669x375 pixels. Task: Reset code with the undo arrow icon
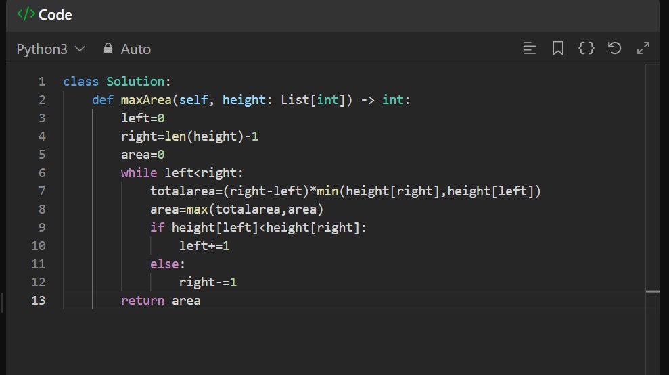click(615, 48)
